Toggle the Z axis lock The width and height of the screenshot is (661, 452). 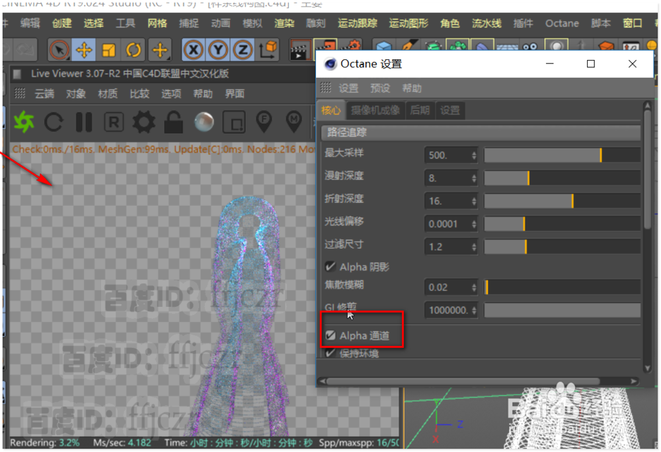[x=243, y=50]
